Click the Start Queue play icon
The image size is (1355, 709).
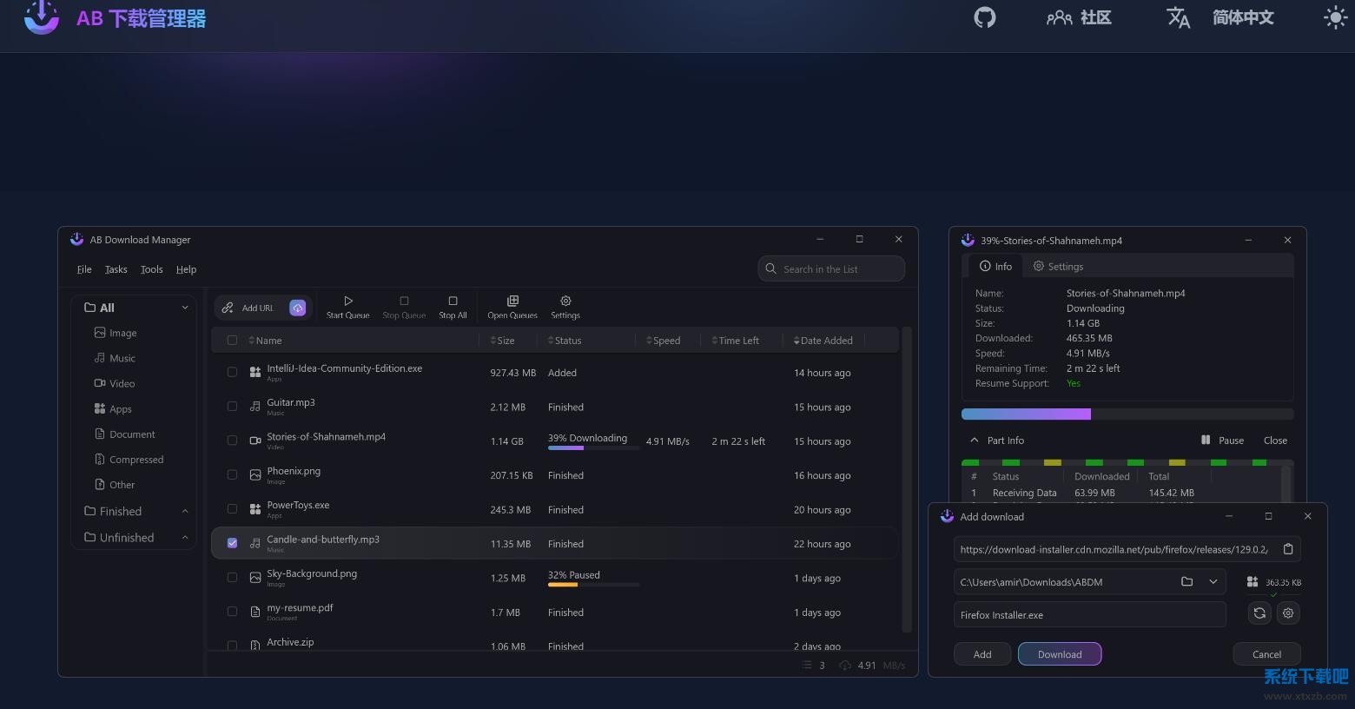[x=347, y=301]
